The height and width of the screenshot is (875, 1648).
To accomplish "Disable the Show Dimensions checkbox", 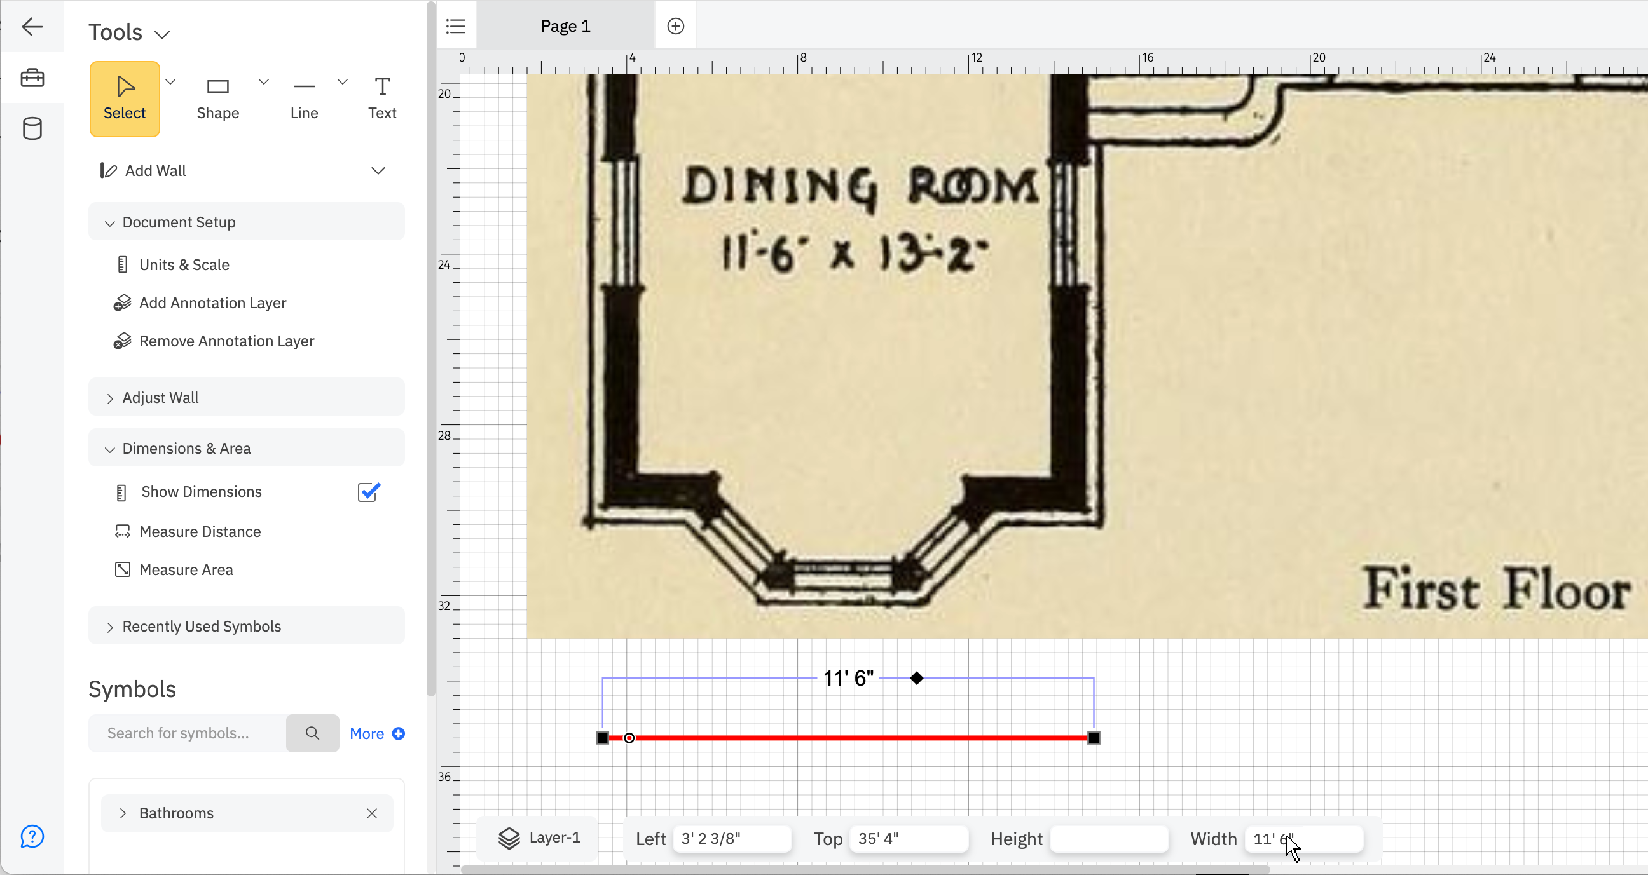I will 368,491.
